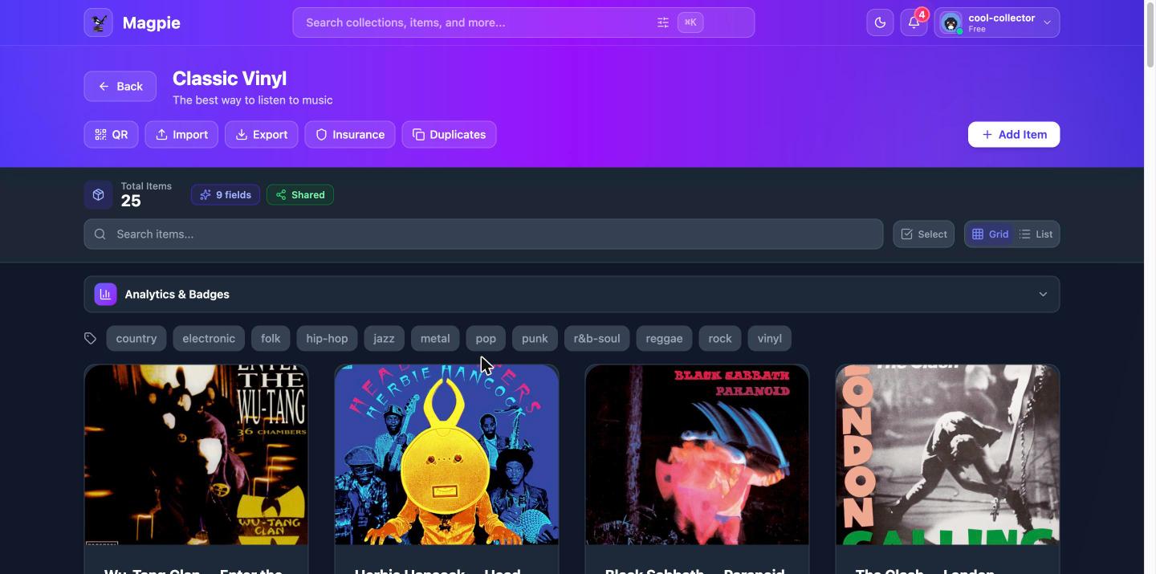Filter by r&b-soul tag
1156x574 pixels.
pyautogui.click(x=596, y=339)
